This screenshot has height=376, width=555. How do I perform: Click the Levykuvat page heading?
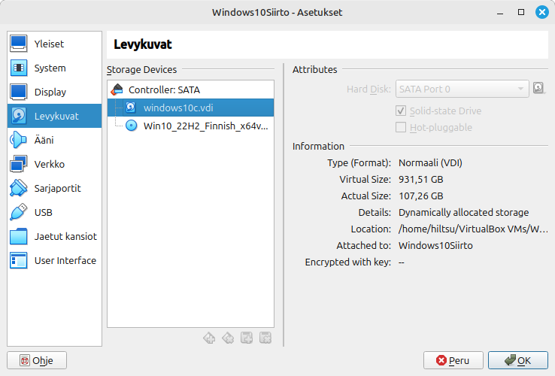(x=143, y=44)
